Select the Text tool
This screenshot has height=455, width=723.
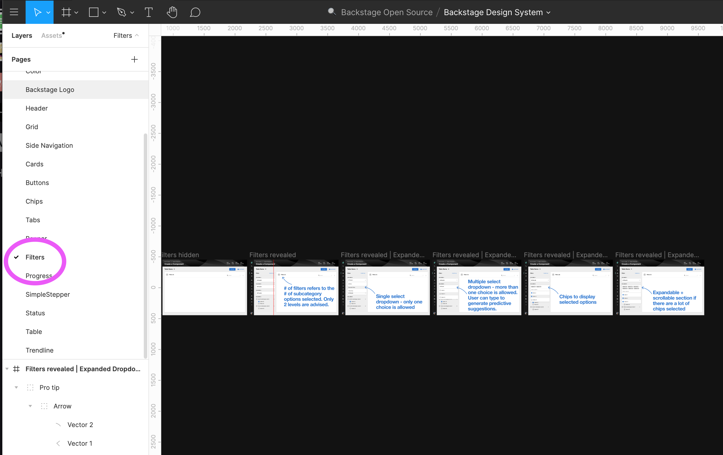coord(149,12)
